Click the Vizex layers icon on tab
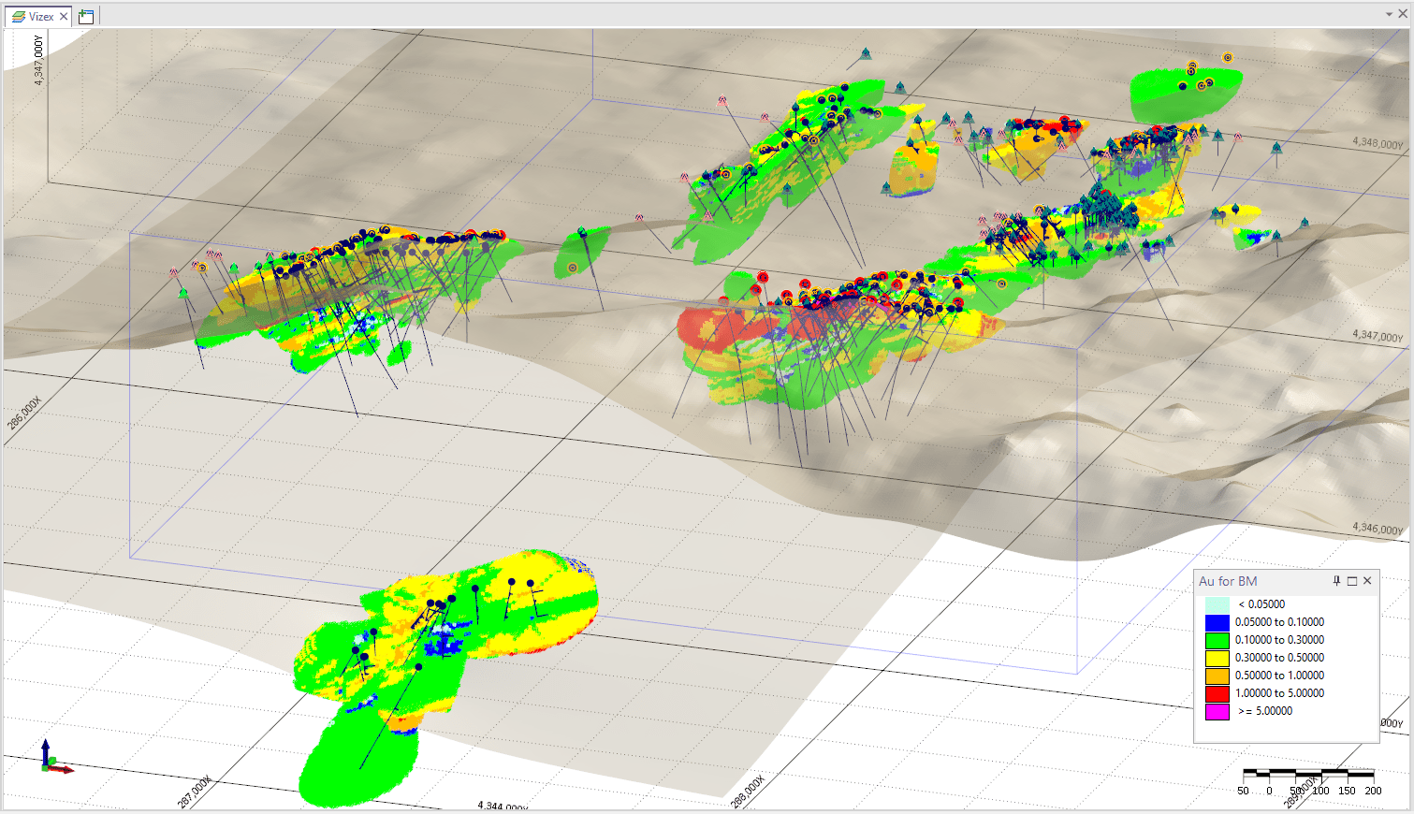1414x814 pixels. [x=18, y=16]
